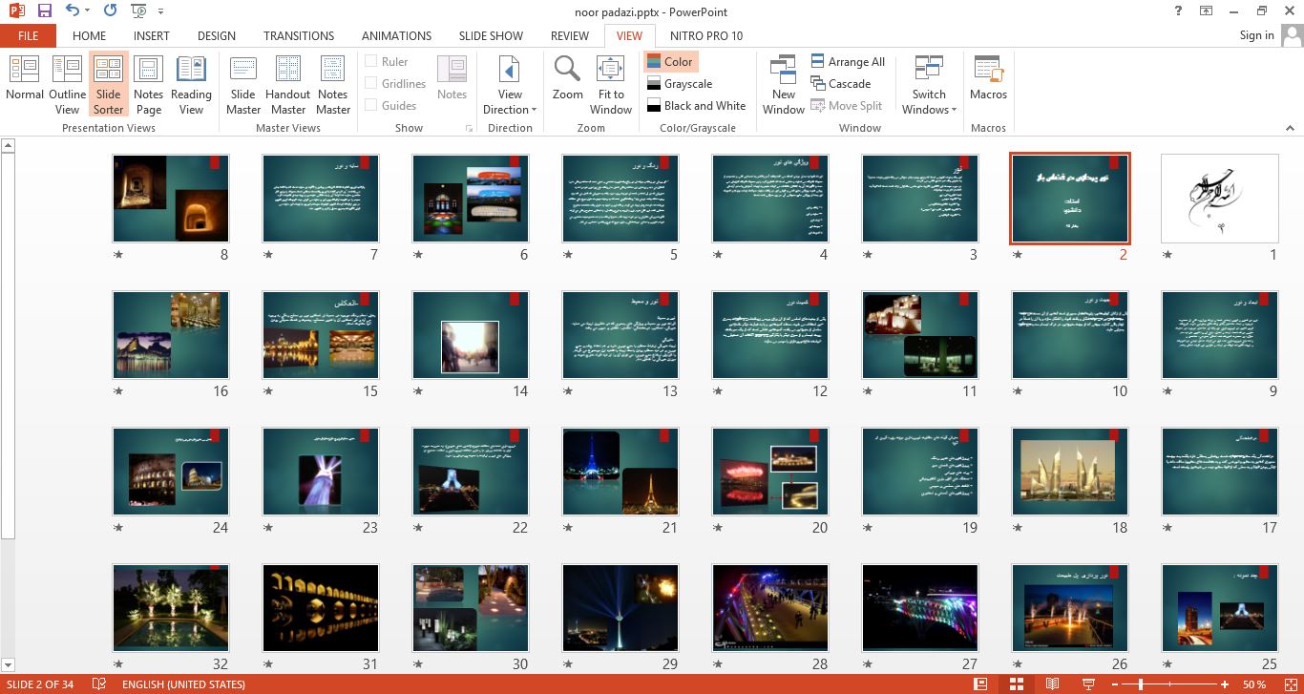Click zoom in plus button
1304x694 pixels.
coord(1225,684)
